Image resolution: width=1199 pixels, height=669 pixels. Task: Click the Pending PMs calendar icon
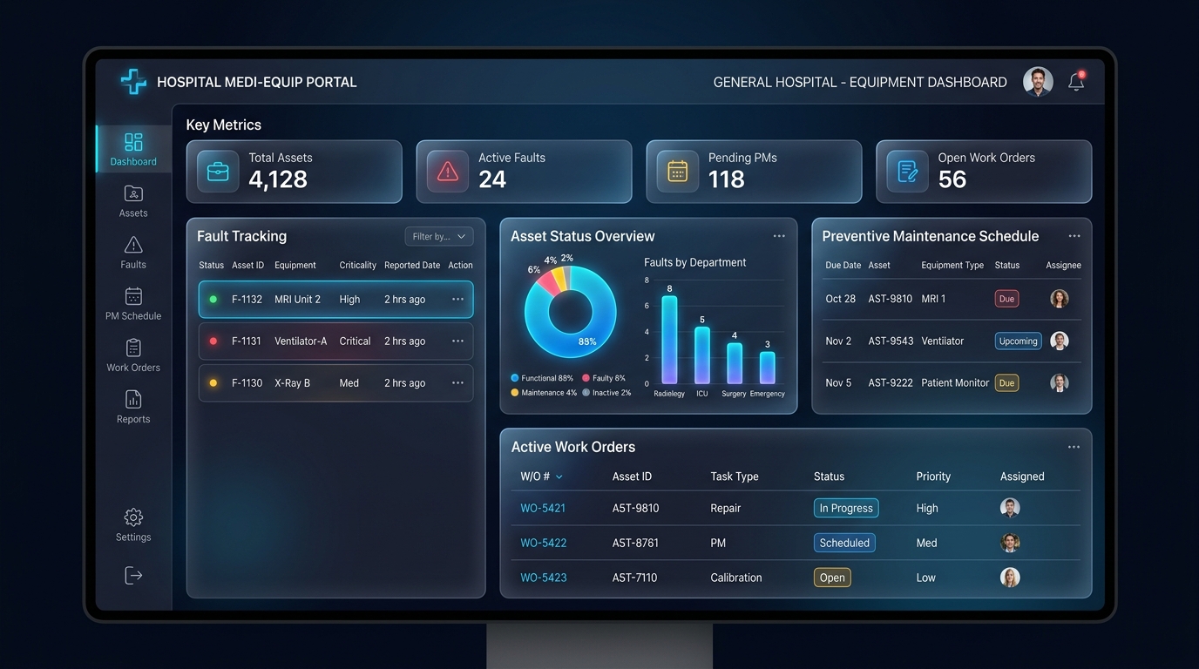[x=677, y=172]
